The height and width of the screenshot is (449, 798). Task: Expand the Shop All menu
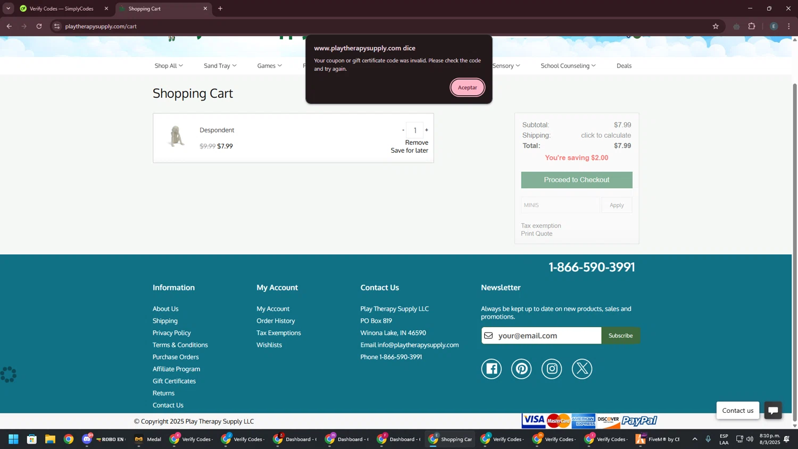[169, 65]
